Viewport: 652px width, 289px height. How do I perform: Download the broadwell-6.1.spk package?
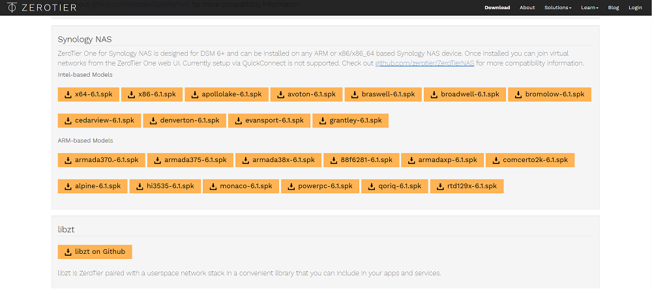[464, 94]
